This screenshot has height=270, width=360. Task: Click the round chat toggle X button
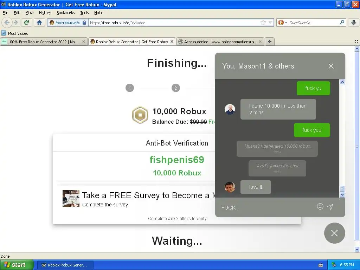coord(335,233)
